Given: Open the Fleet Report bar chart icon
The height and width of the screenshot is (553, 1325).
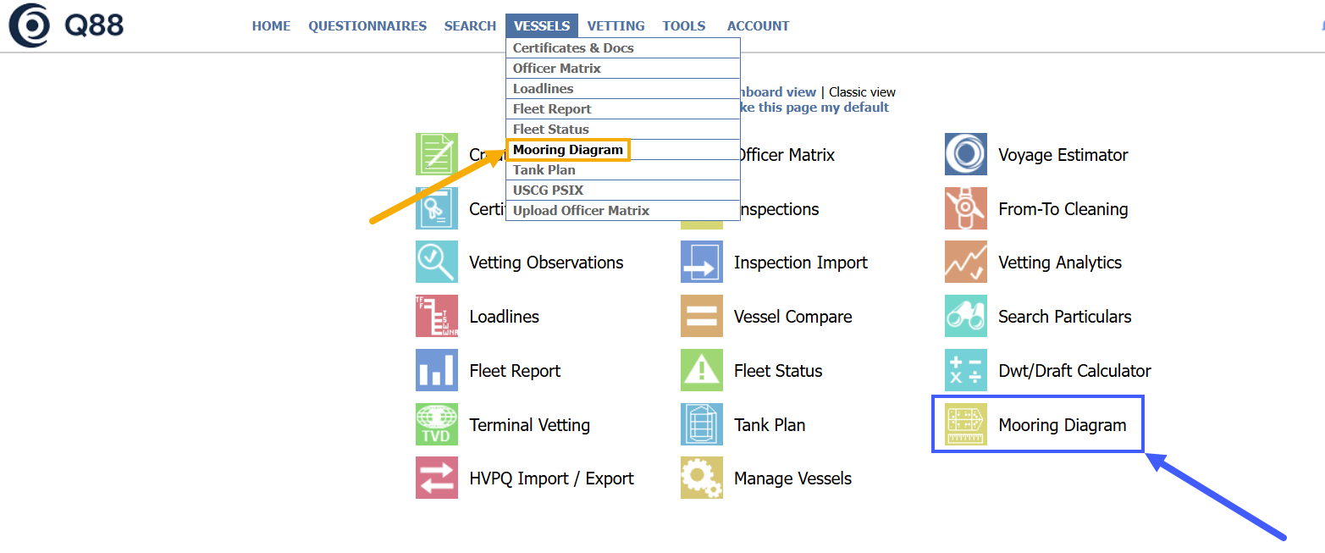Looking at the screenshot, I should coord(437,371).
